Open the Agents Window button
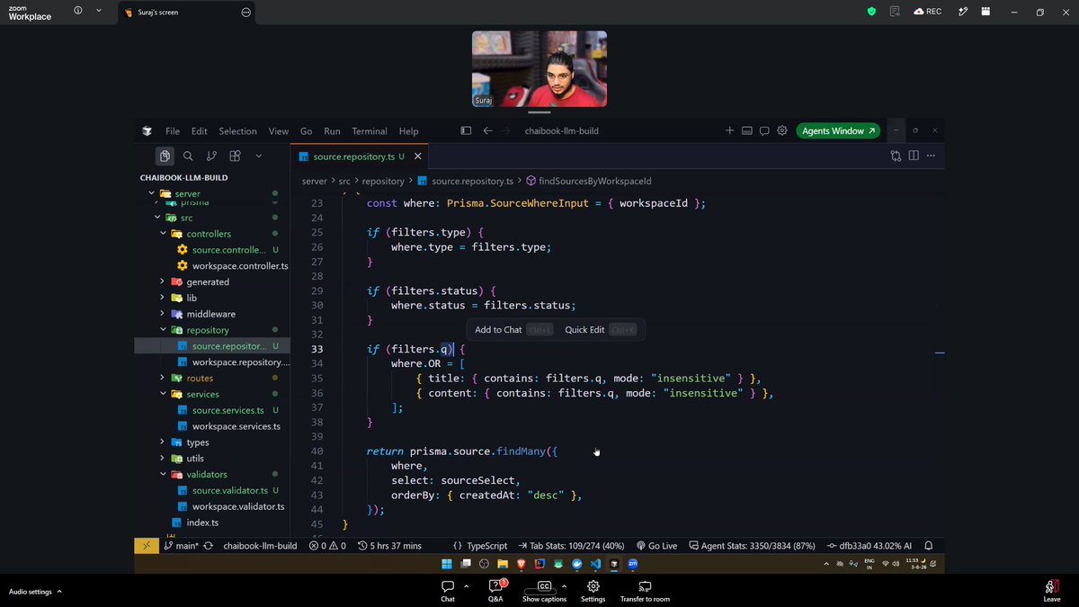This screenshot has height=607, width=1079. (x=839, y=130)
